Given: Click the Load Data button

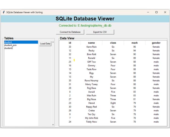Looking at the screenshot, I should 45,44.
